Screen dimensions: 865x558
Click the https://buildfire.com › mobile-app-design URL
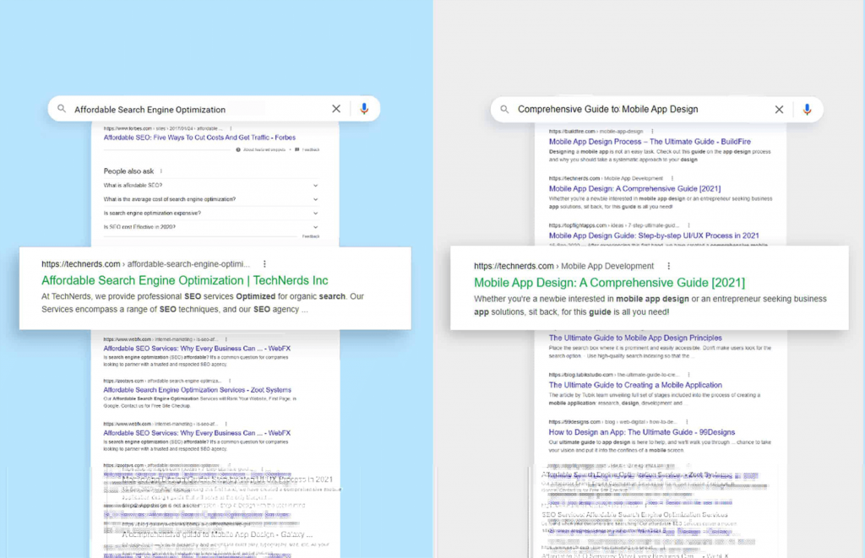[596, 131]
